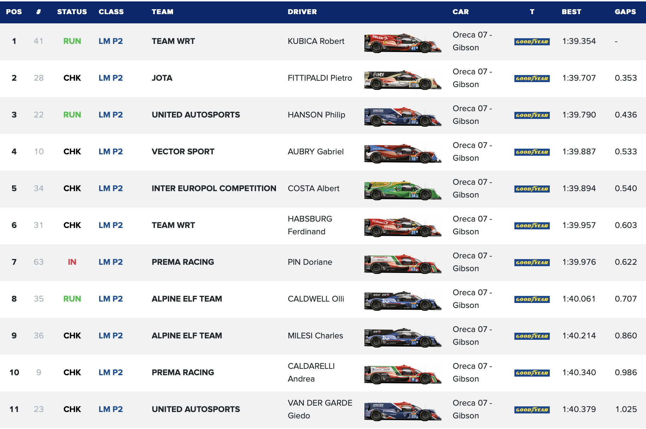The height and width of the screenshot is (429, 646).
Task: Click the gap value 0.353
Action: click(x=626, y=78)
